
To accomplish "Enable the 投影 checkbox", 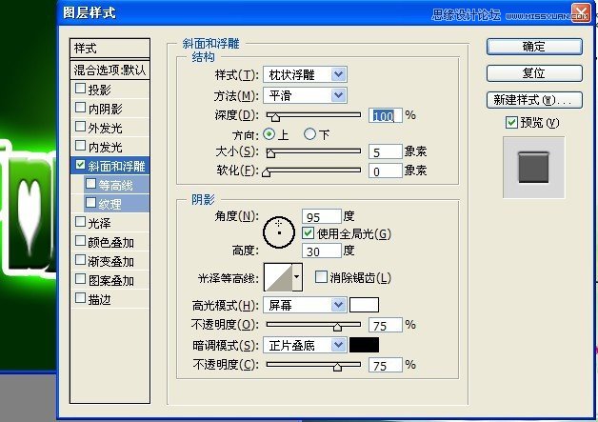I will click(x=81, y=89).
